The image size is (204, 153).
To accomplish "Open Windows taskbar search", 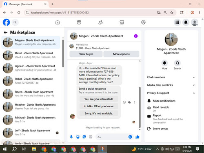I will (14, 149).
